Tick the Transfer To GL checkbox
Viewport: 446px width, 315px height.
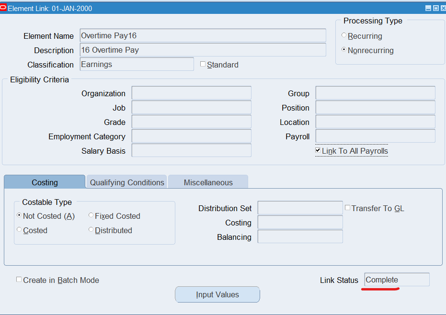tap(348, 208)
